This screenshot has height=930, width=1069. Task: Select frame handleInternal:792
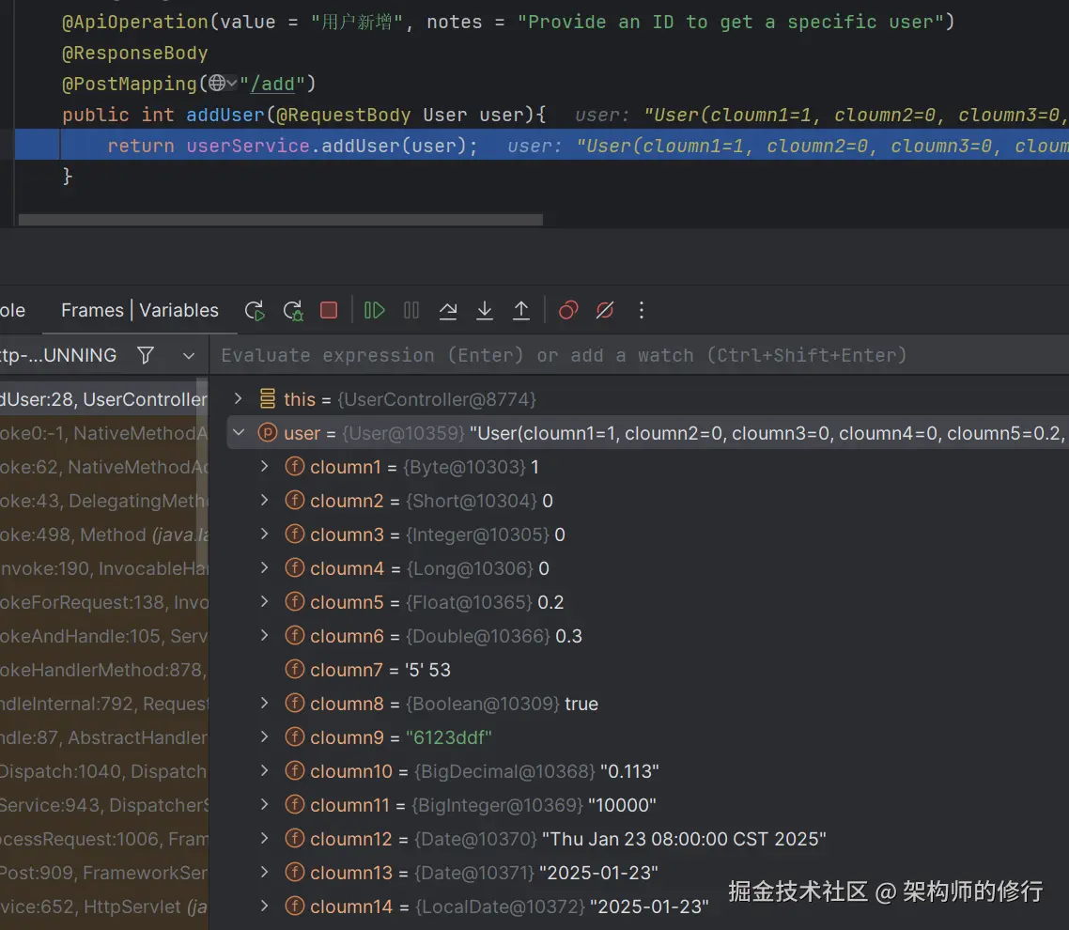(x=103, y=703)
